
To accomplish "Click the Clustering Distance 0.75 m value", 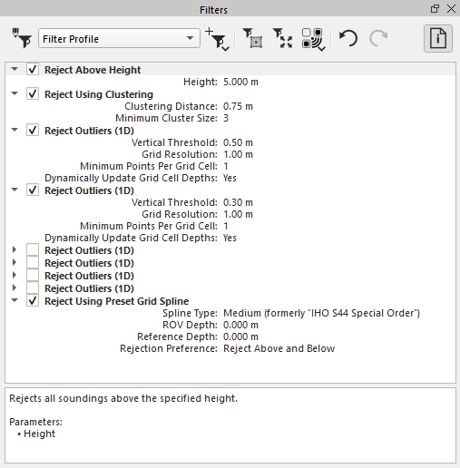I will [x=238, y=106].
